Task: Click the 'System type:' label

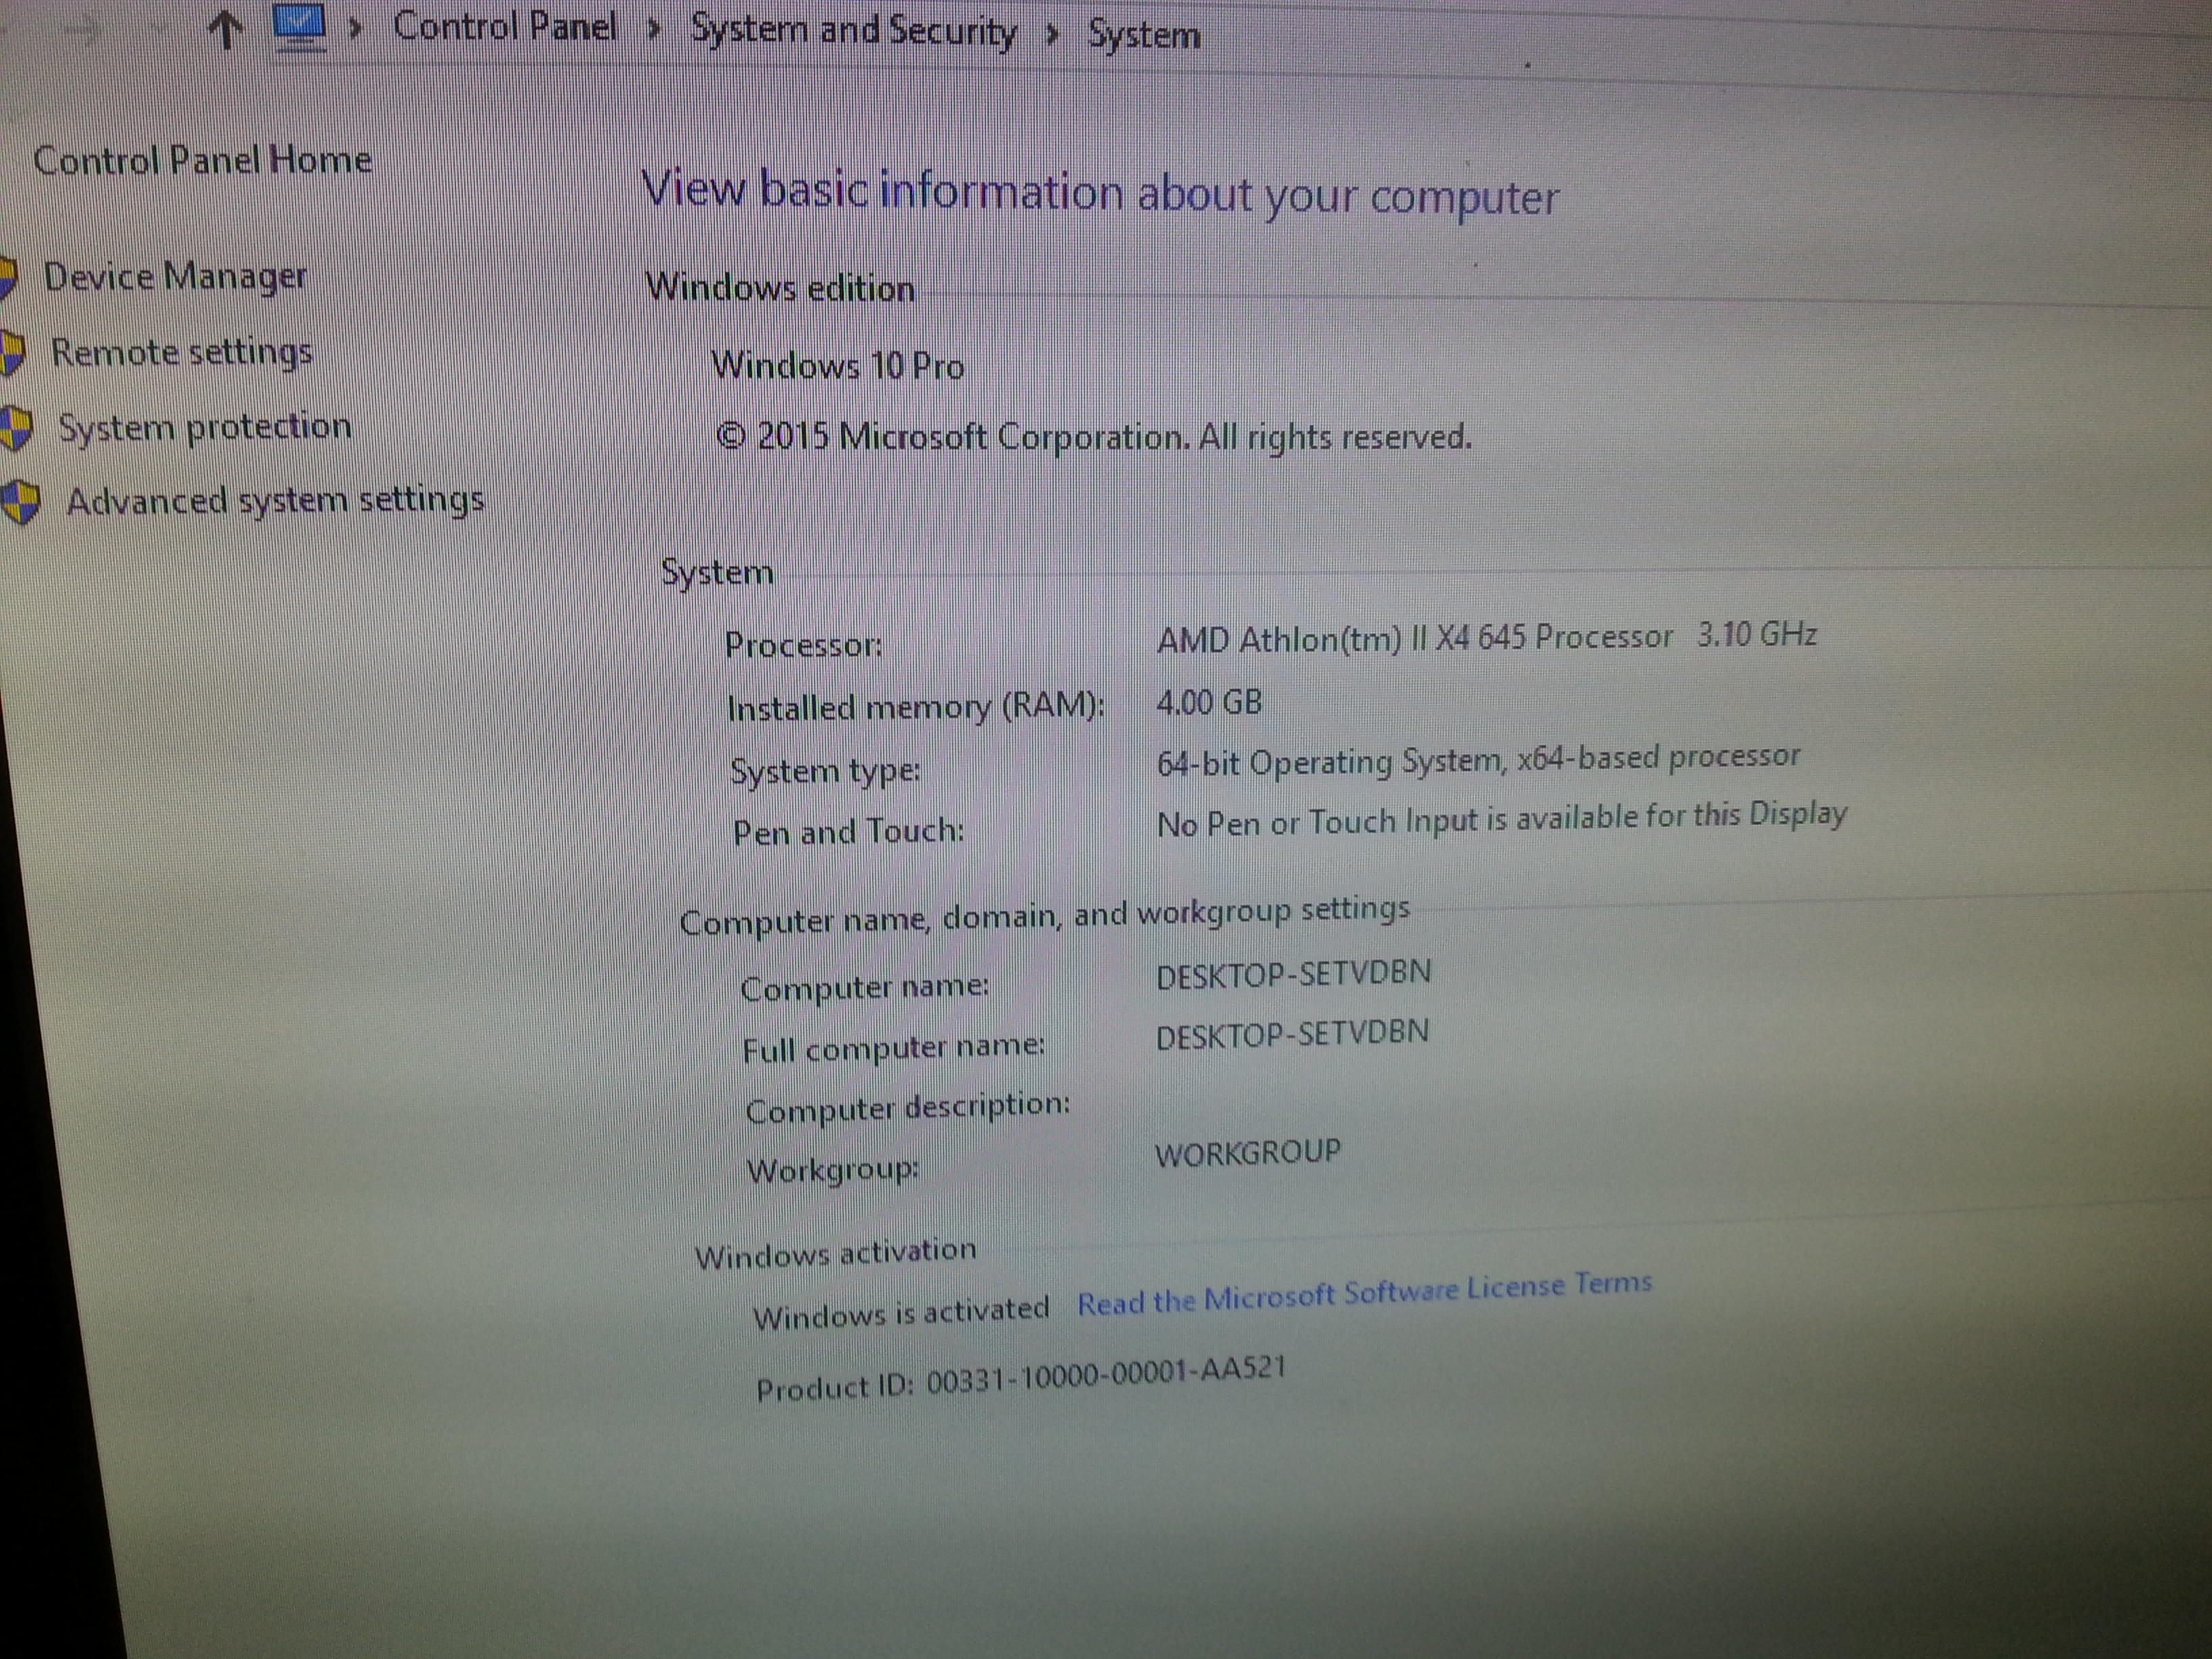Action: click(825, 771)
